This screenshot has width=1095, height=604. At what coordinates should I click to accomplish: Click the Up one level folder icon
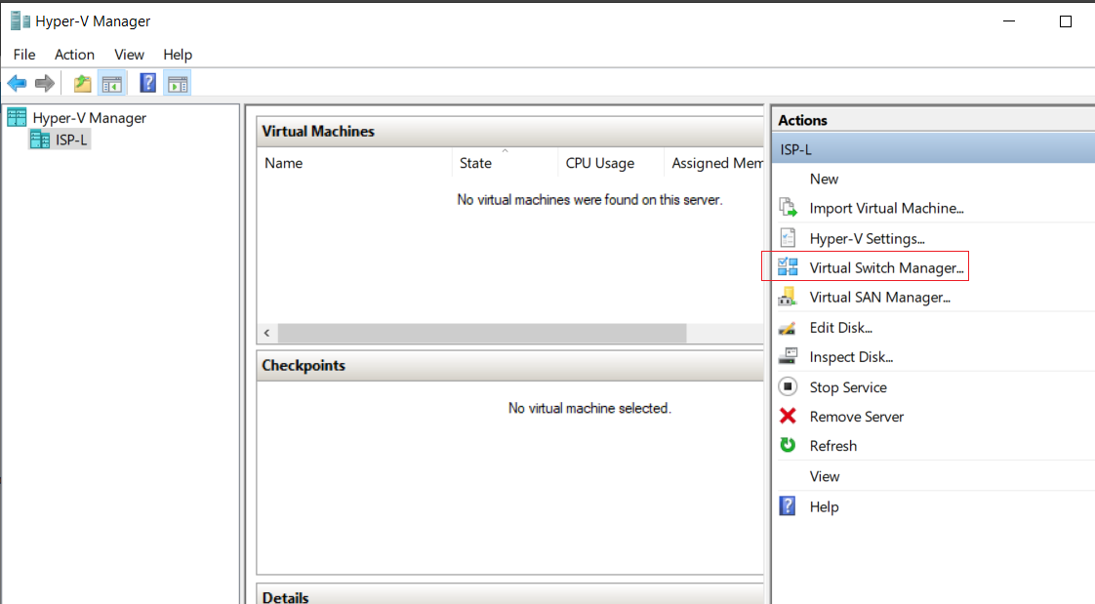coord(82,84)
